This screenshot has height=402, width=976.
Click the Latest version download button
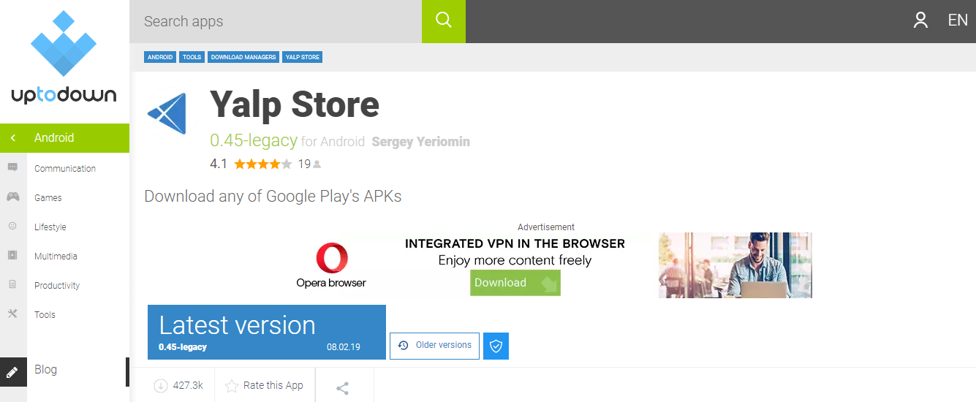[267, 332]
